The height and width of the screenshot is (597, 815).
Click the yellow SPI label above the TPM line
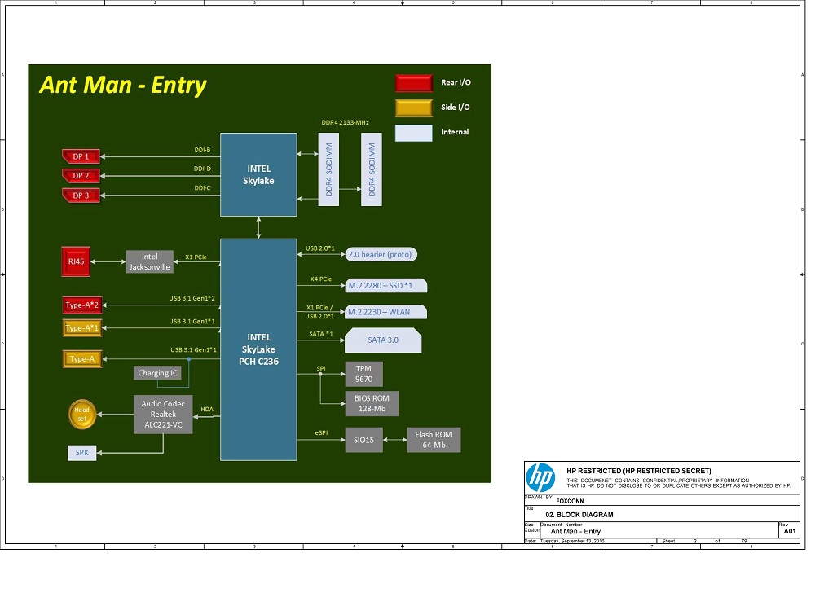[x=320, y=368]
